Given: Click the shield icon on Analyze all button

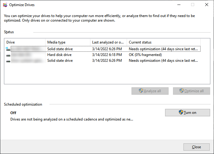Looking at the screenshot, I should [141, 91].
